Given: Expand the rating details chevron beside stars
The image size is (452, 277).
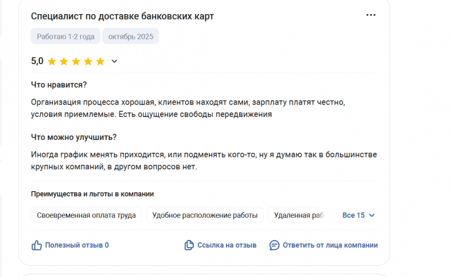Looking at the screenshot, I should click(x=114, y=61).
